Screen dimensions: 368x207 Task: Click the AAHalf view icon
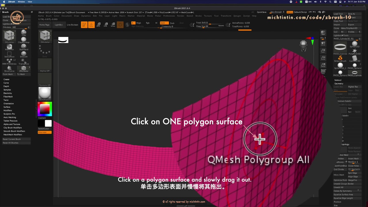323,65
